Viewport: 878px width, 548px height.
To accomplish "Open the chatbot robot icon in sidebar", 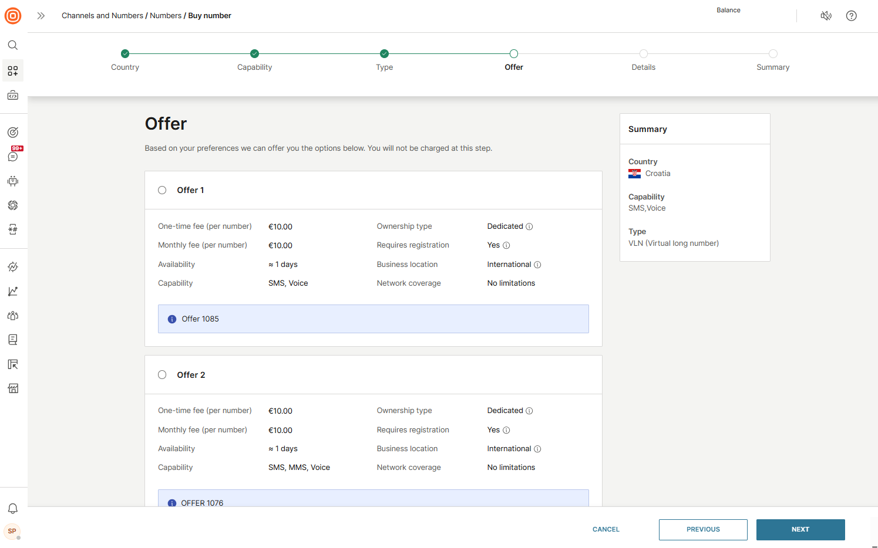I will pyautogui.click(x=13, y=181).
